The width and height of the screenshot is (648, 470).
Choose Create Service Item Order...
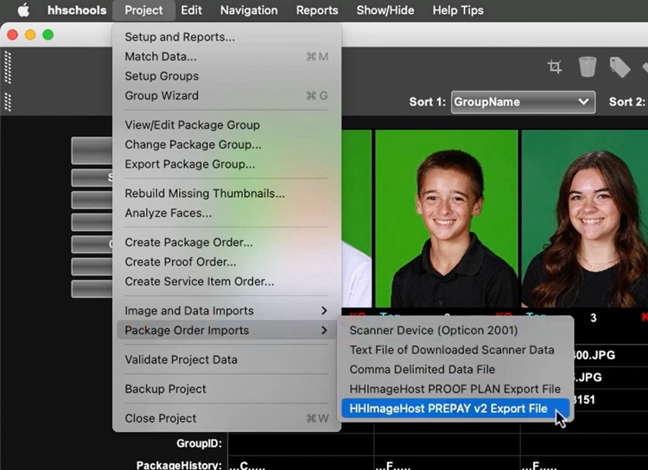click(x=226, y=282)
